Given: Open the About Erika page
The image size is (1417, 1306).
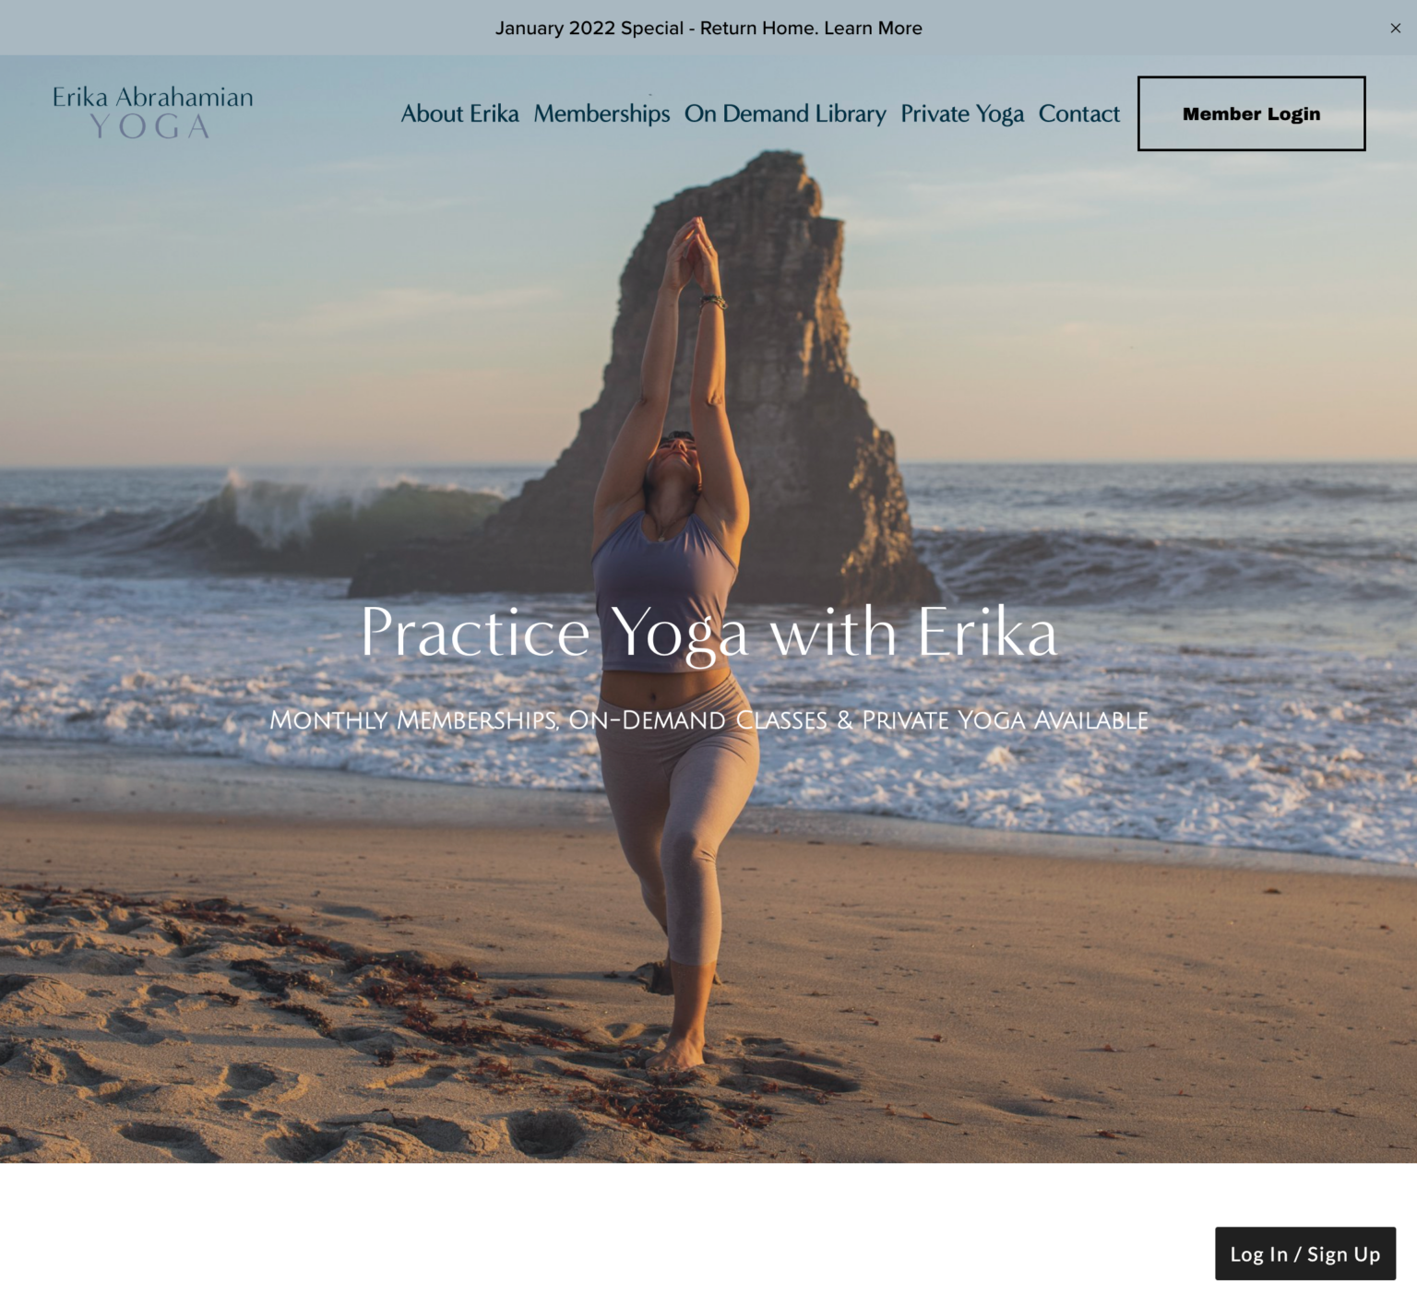Looking at the screenshot, I should coord(459,113).
